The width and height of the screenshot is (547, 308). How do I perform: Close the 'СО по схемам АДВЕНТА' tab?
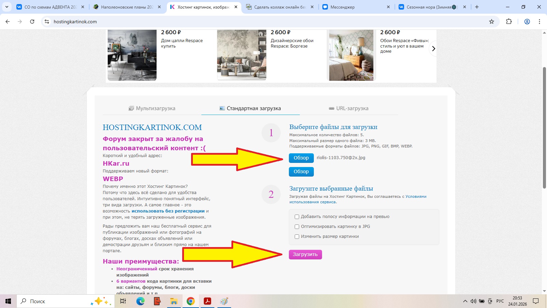pos(83,7)
